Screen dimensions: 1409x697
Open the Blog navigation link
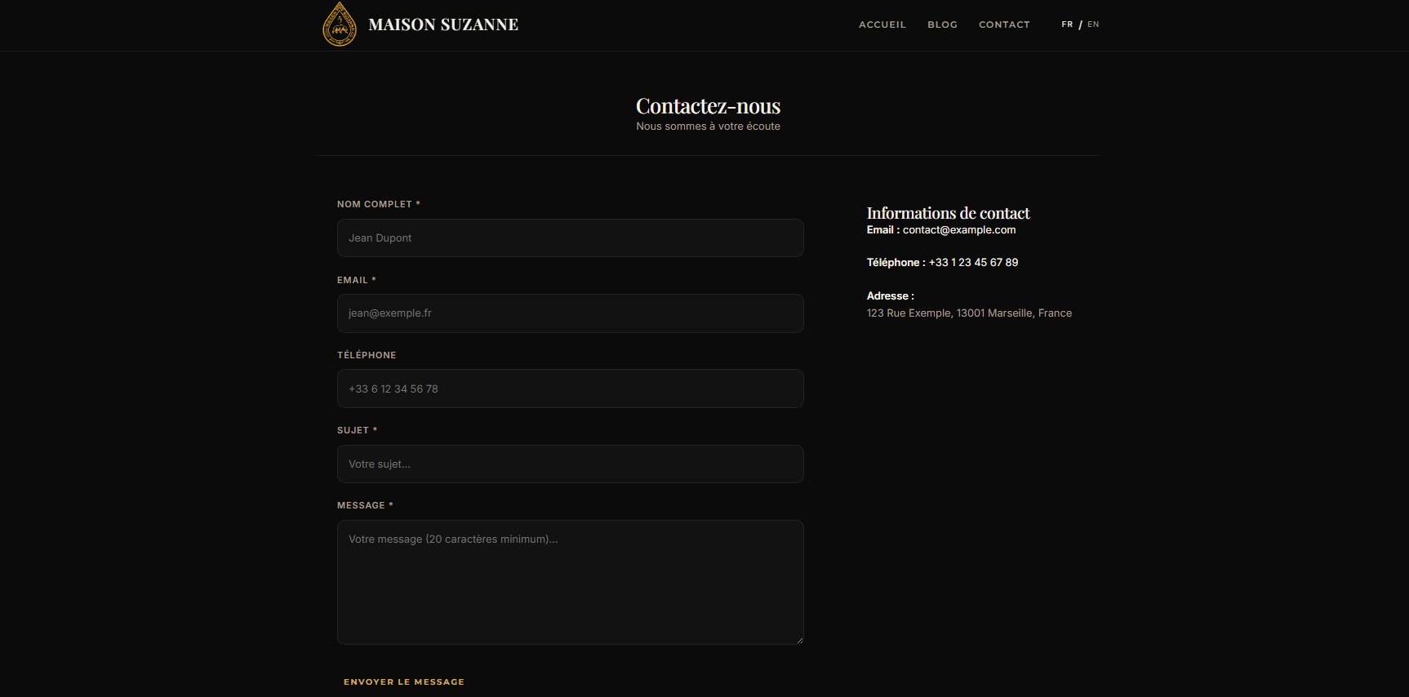(x=942, y=24)
